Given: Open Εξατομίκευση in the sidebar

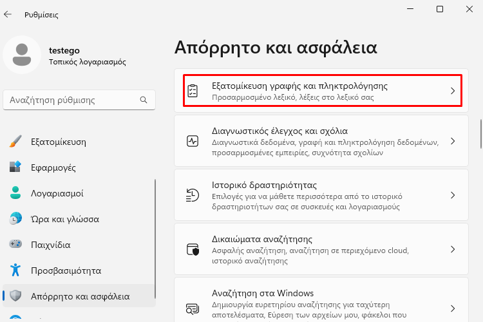Looking at the screenshot, I should point(79,142).
